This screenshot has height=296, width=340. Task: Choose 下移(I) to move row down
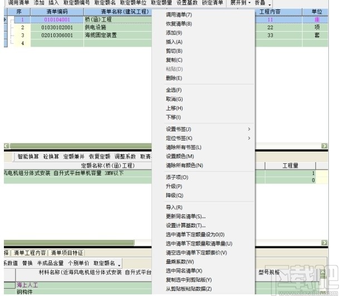pyautogui.click(x=173, y=117)
